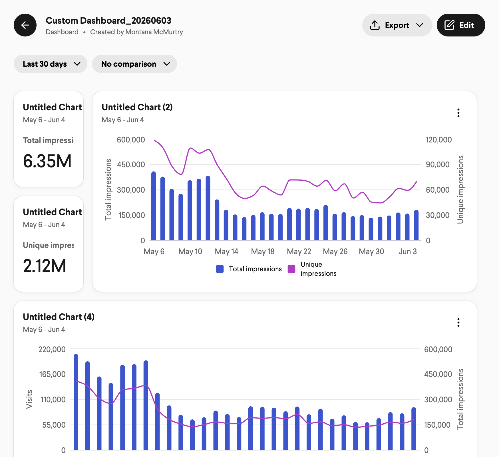The height and width of the screenshot is (457, 499).
Task: Open options menu for Untitled Chart (2)
Action: click(x=458, y=113)
